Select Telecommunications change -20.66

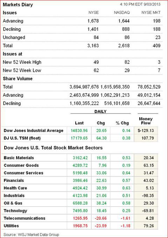click(x=101, y=218)
